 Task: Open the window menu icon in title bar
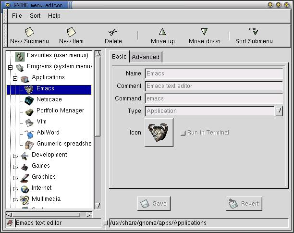(8, 5)
